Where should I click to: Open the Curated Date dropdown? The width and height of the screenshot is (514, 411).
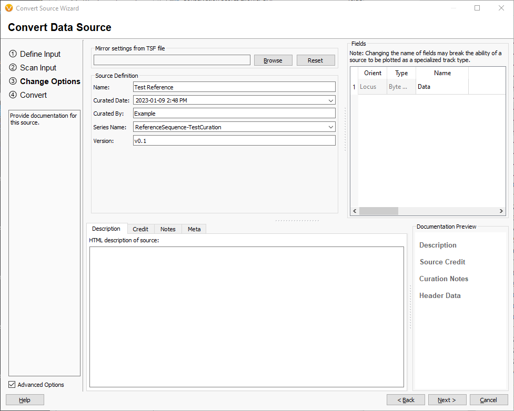pos(331,100)
